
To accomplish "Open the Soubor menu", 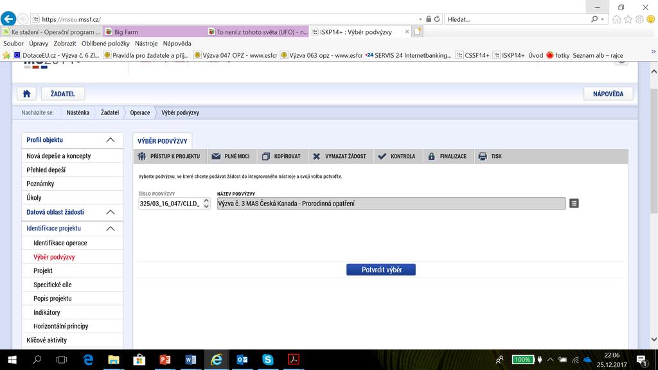I will click(x=13, y=43).
